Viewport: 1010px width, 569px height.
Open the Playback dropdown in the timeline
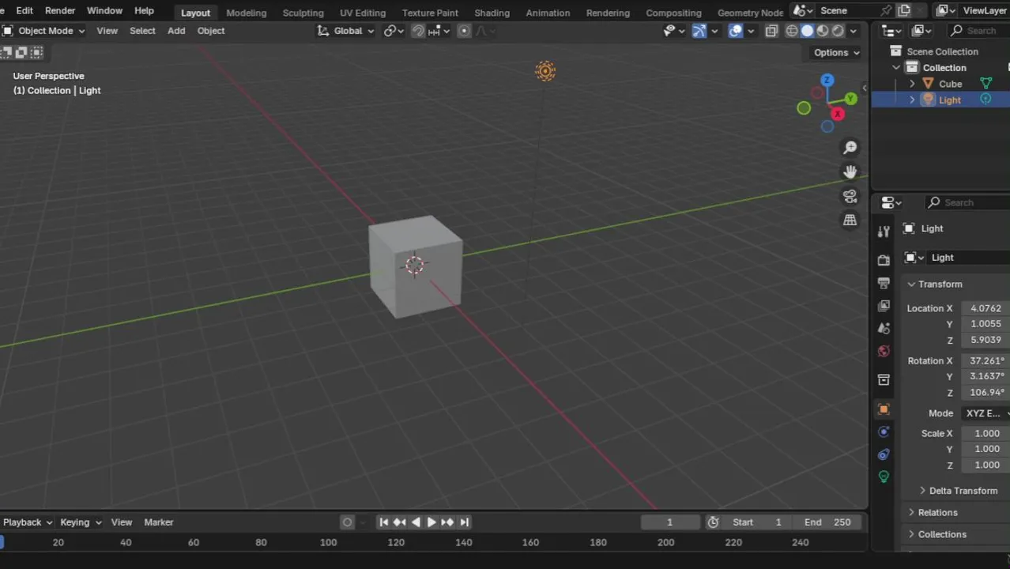click(x=27, y=522)
